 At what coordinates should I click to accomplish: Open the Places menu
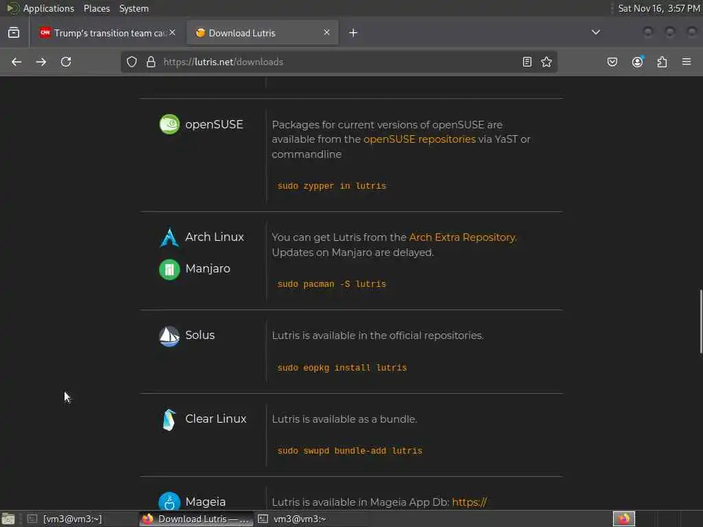point(96,8)
